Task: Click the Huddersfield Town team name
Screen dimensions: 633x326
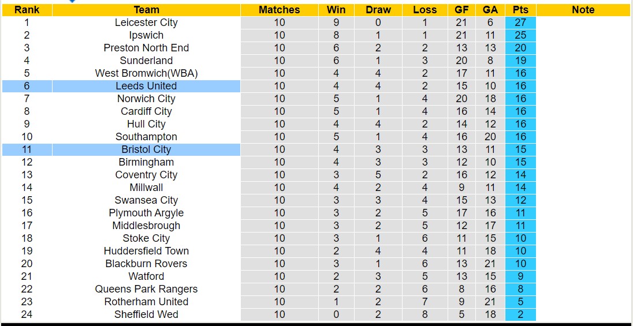Action: [146, 251]
